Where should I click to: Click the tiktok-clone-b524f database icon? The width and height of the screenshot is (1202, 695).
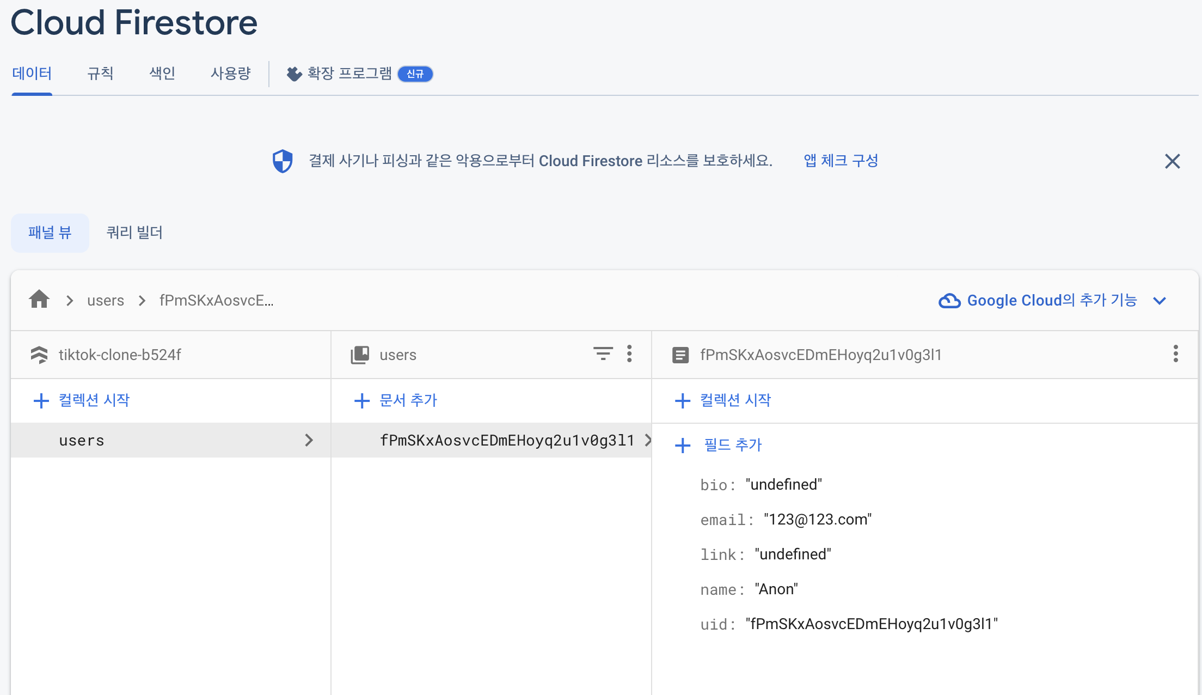tap(39, 355)
